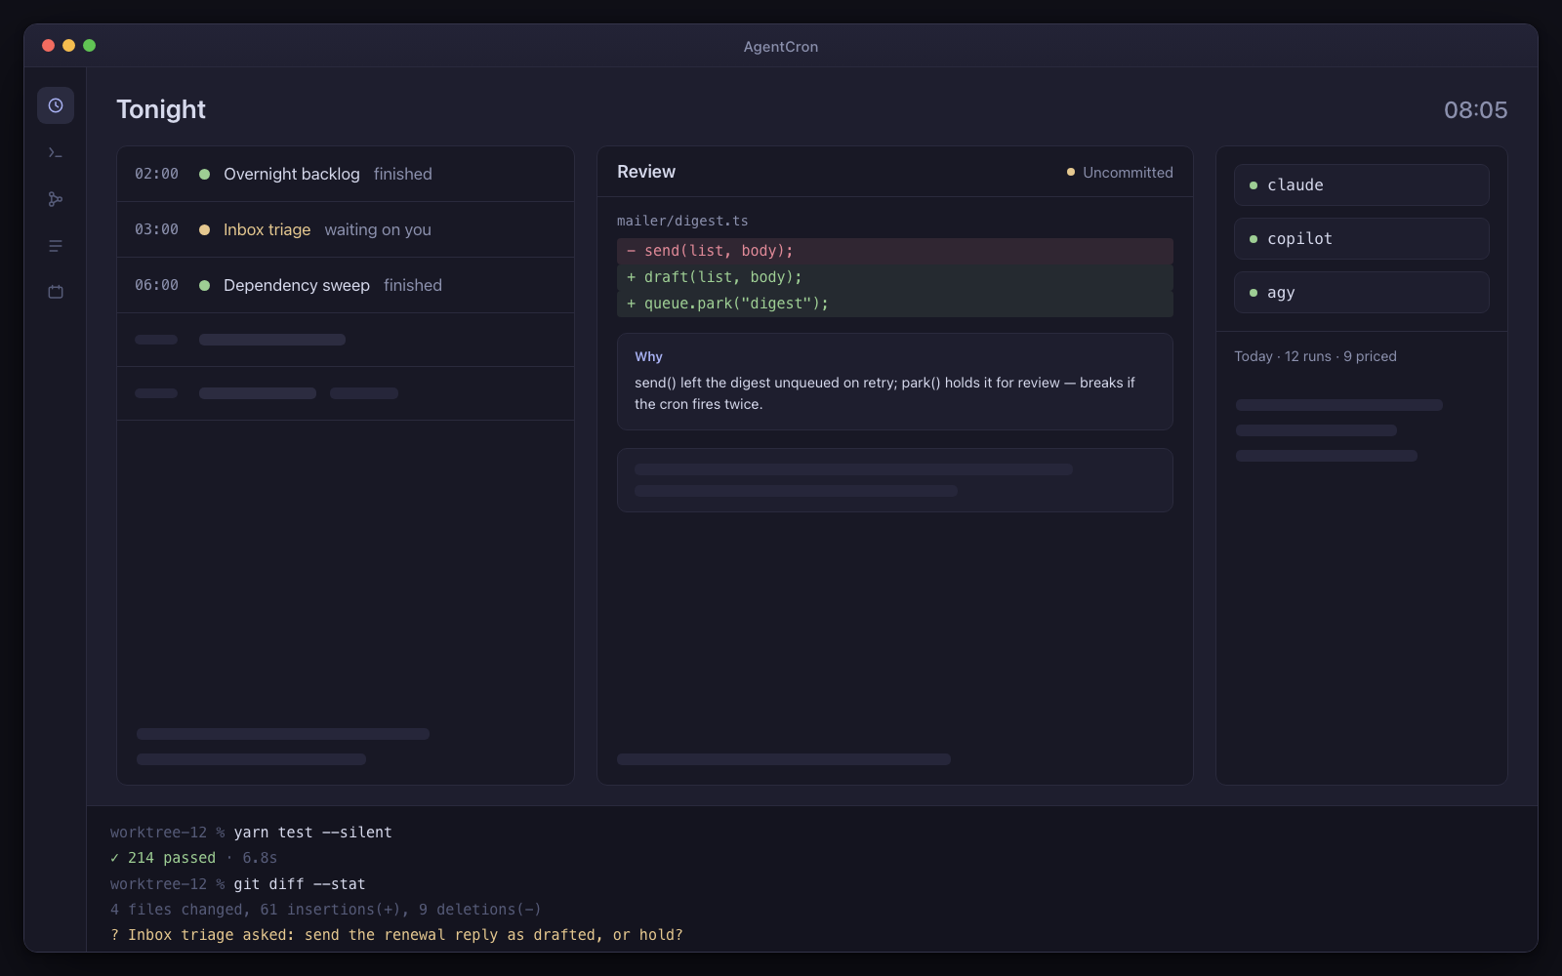Click the removed send(list, body) diff line
The image size is (1562, 976).
coord(895,251)
